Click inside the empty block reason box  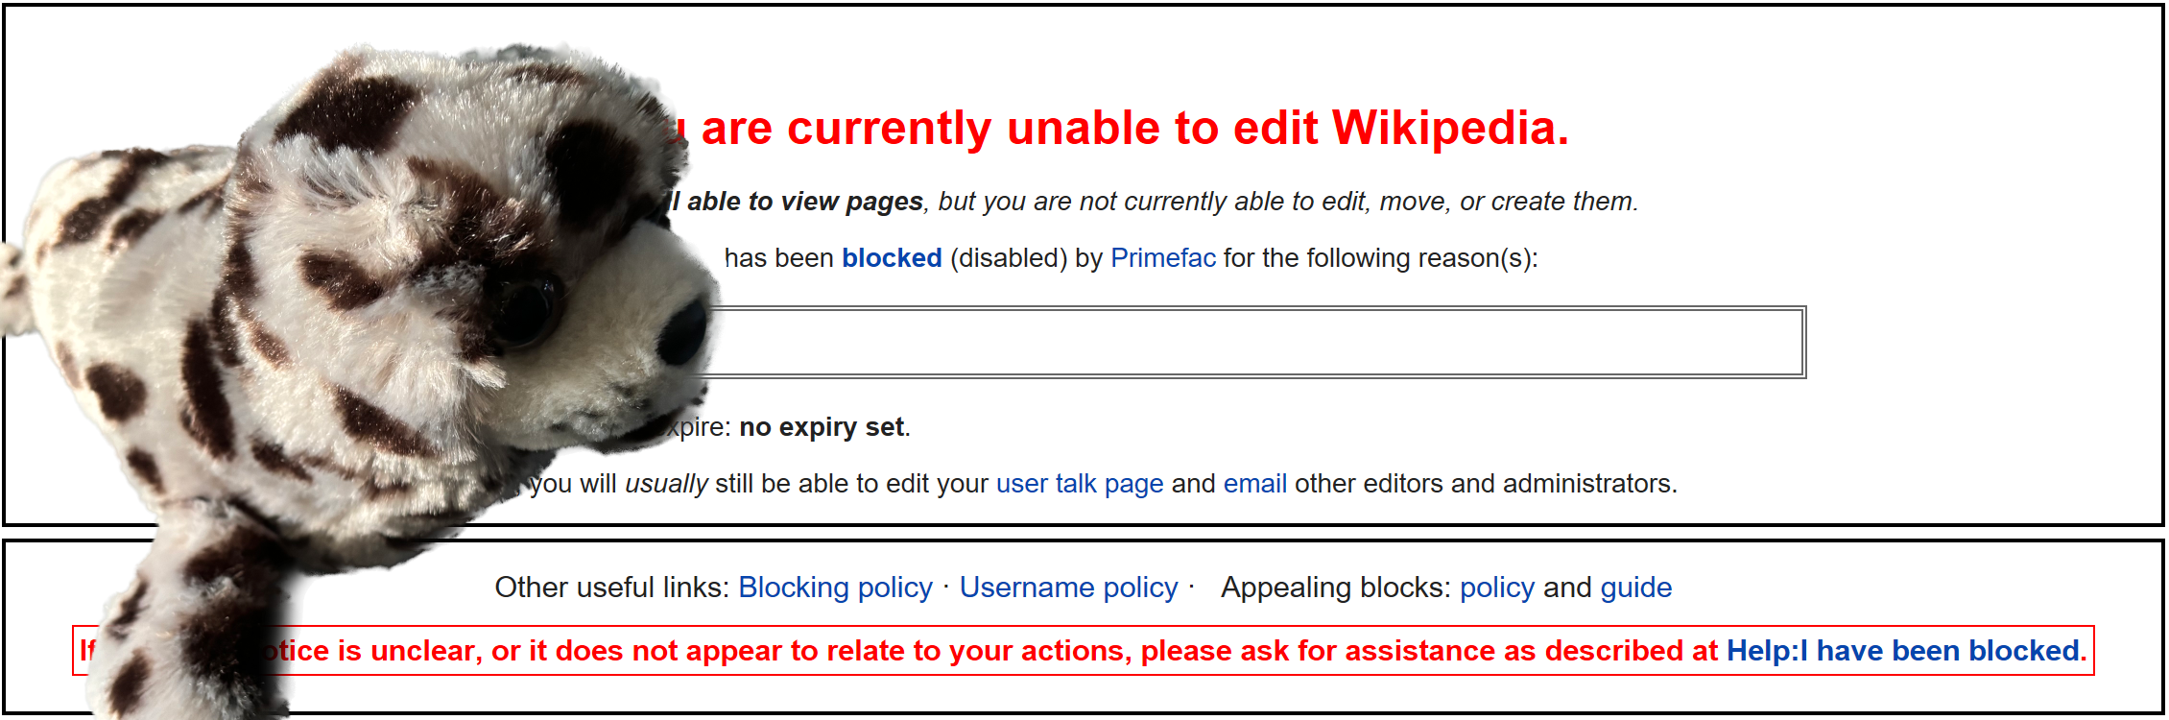(x=1248, y=342)
